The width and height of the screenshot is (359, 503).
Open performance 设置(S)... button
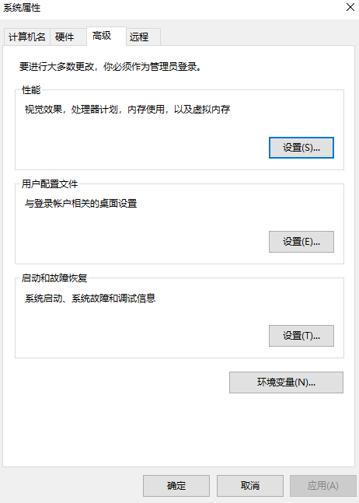[301, 148]
